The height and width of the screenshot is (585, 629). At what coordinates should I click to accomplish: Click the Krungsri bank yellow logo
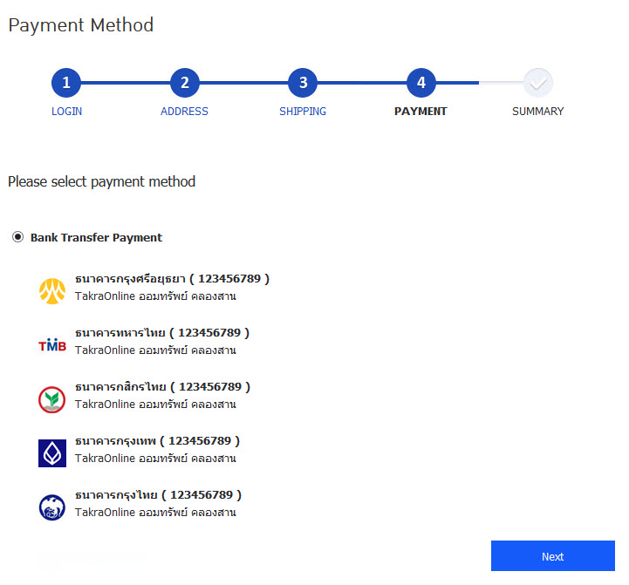coord(52,291)
